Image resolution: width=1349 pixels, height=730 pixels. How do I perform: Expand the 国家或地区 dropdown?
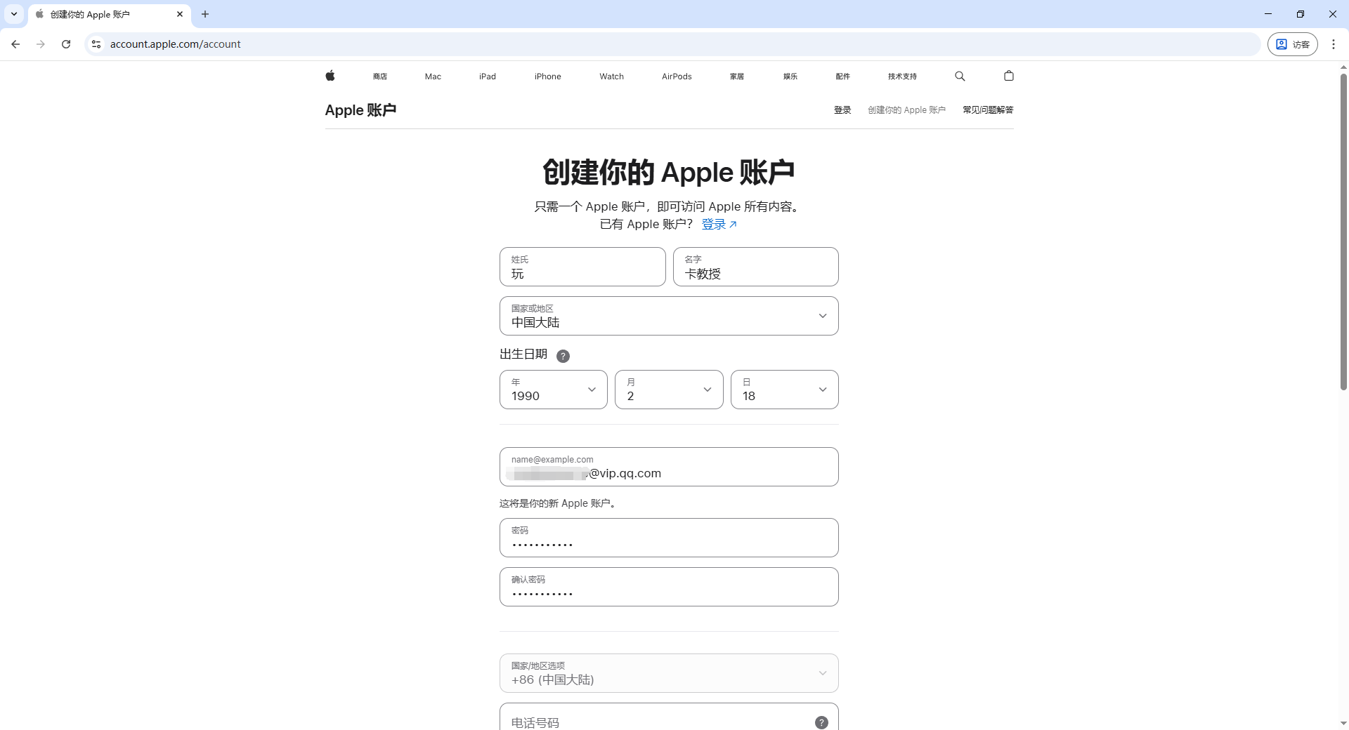coord(669,316)
